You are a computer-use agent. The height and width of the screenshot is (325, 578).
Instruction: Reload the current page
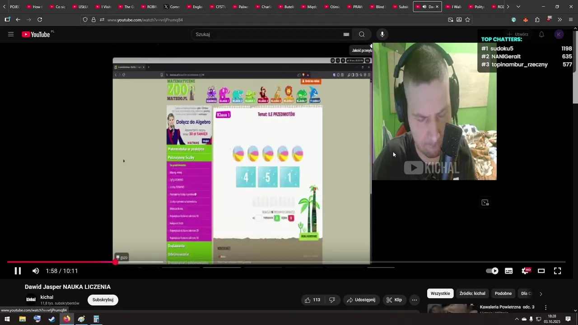click(40, 19)
